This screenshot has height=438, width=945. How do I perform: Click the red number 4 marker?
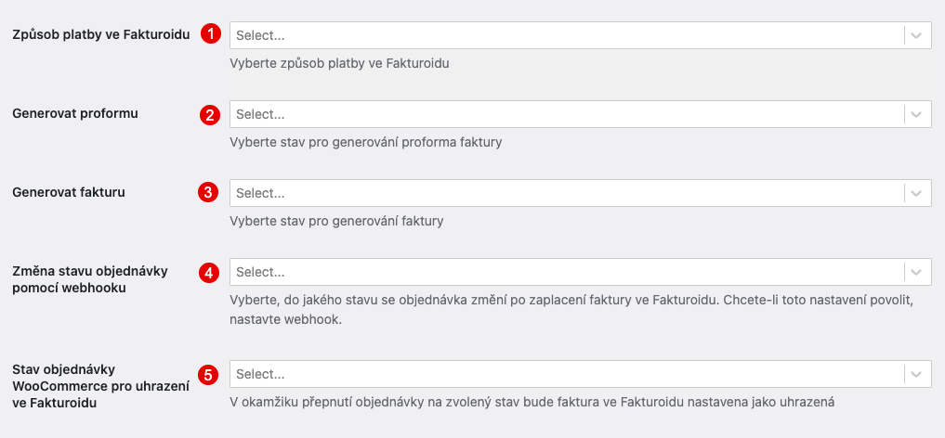click(208, 273)
